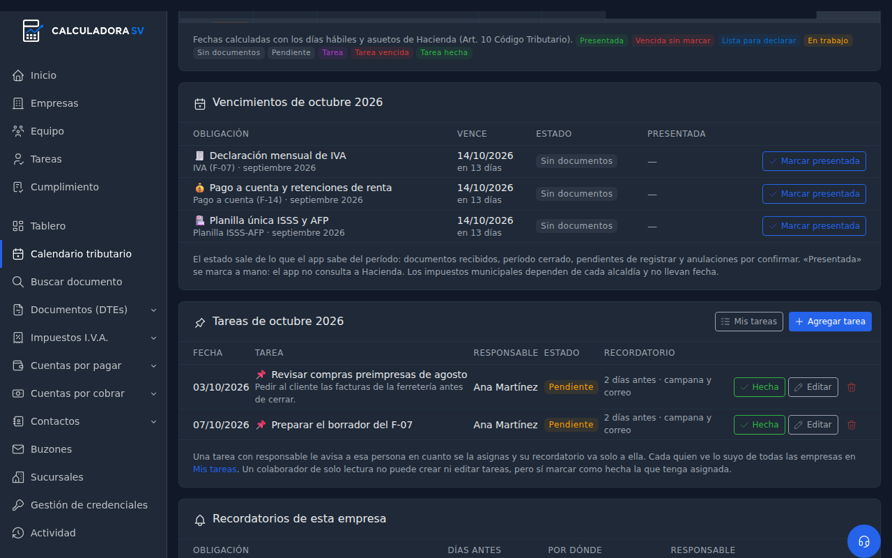Open Calendario tributario in the sidebar
Viewport: 892px width, 558px height.
coord(84,254)
